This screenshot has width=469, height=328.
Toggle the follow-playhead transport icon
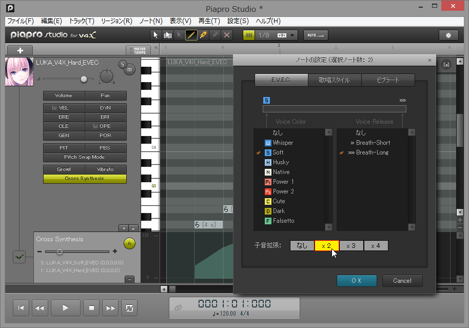tap(129, 308)
